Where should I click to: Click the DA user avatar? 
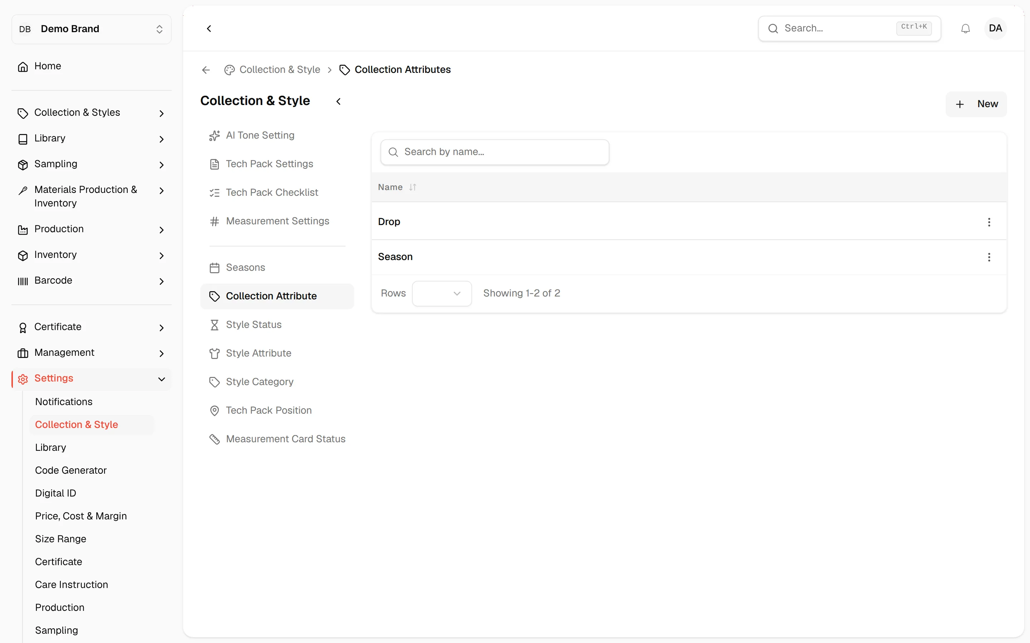995,29
